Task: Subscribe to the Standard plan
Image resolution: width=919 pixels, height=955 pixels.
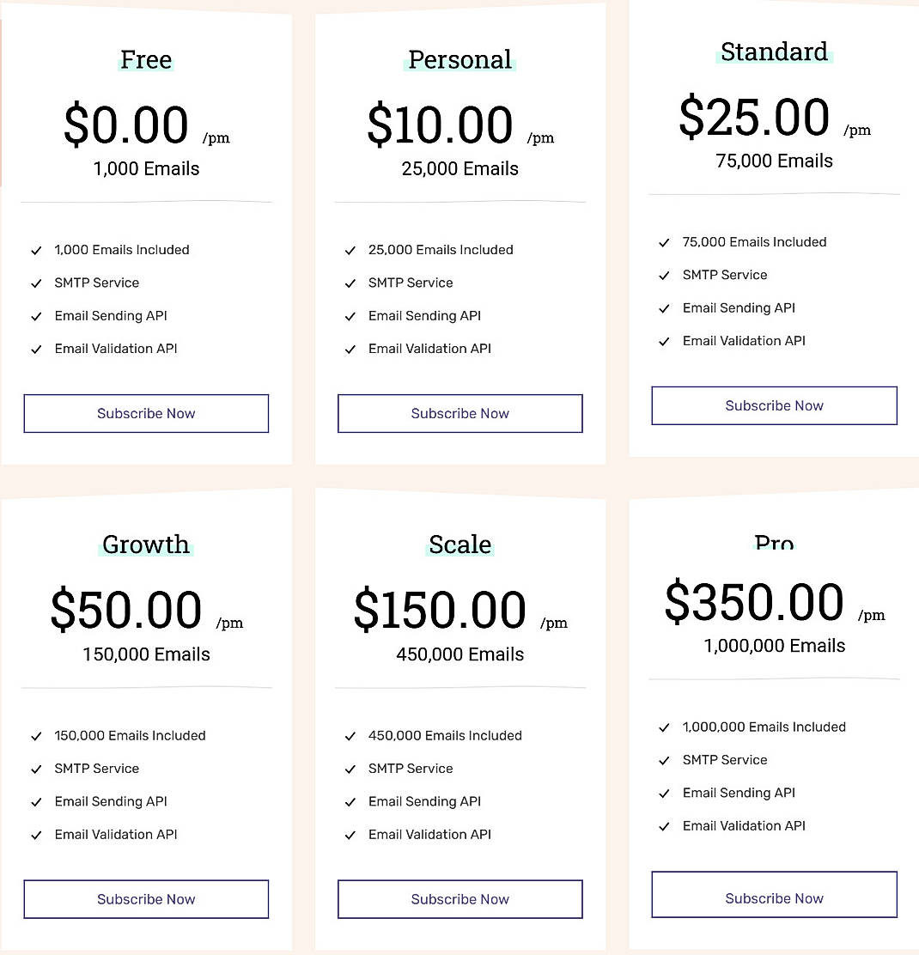Action: [x=774, y=405]
